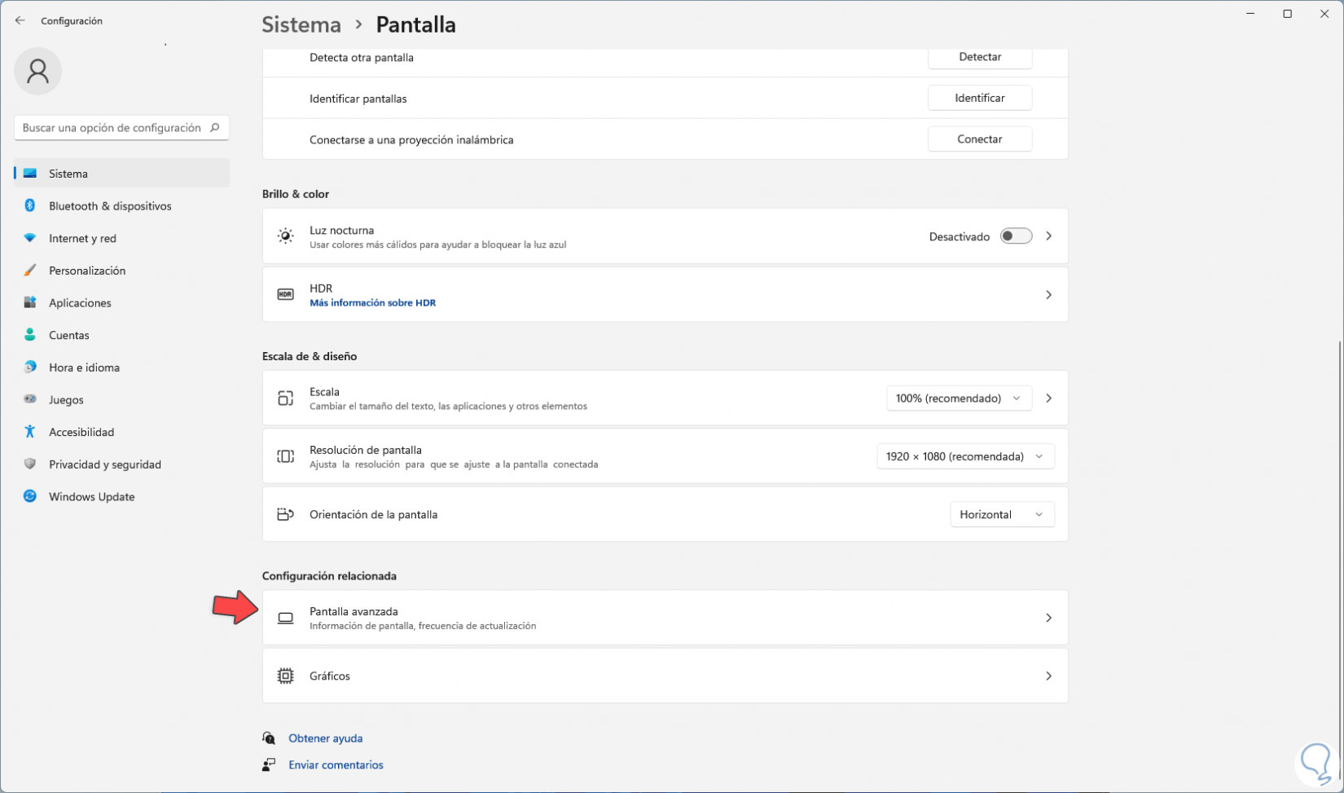Click the user profile avatar icon
Image resolution: width=1344 pixels, height=793 pixels.
(x=37, y=72)
